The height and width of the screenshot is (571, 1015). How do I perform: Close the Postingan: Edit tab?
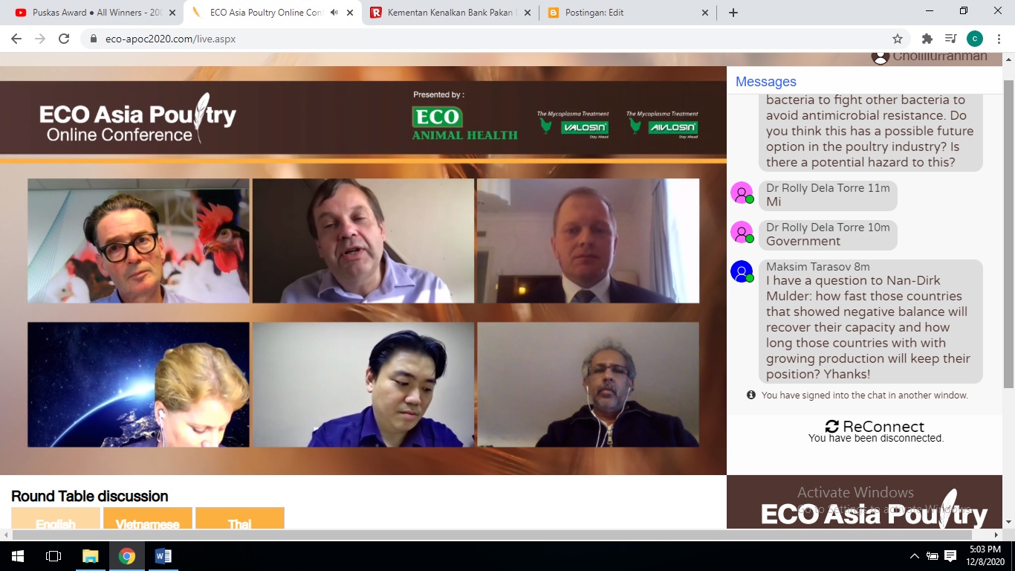click(x=705, y=13)
